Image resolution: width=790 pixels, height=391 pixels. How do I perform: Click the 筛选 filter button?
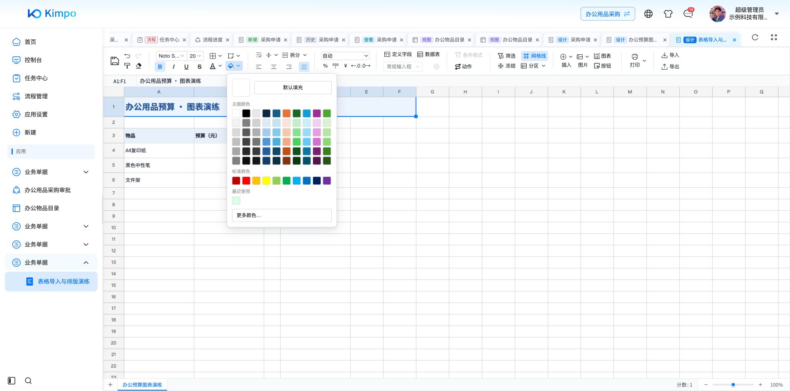[x=507, y=56]
